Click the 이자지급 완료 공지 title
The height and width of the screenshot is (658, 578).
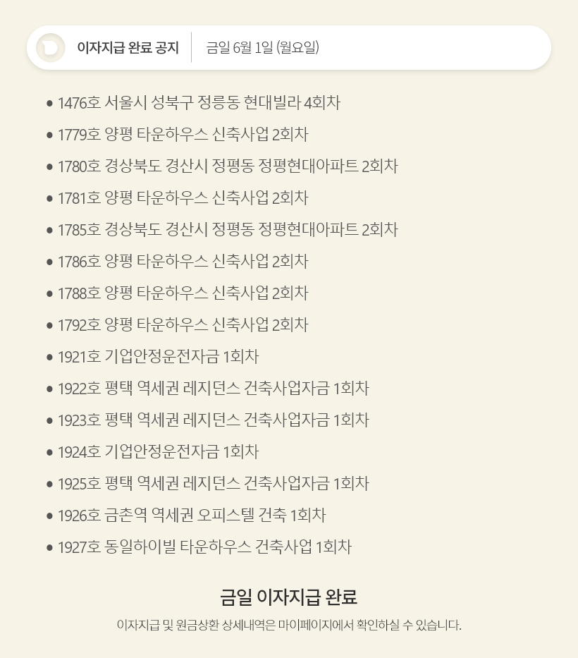pyautogui.click(x=128, y=48)
